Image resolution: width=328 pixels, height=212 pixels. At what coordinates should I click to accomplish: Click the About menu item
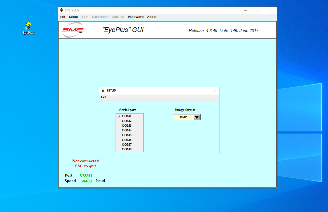[x=152, y=17]
